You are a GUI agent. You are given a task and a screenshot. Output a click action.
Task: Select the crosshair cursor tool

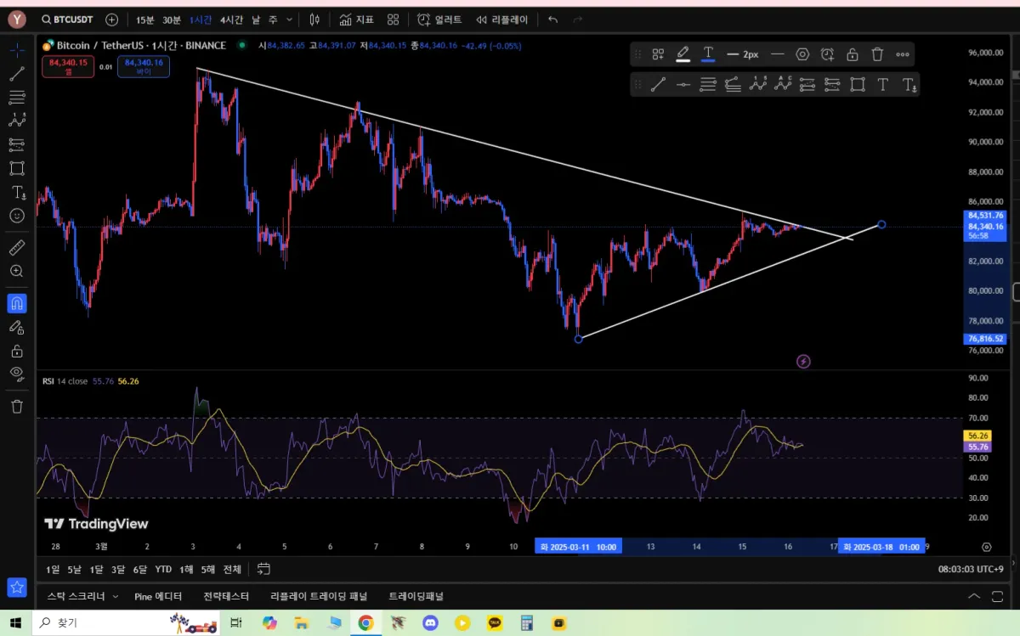click(x=16, y=50)
